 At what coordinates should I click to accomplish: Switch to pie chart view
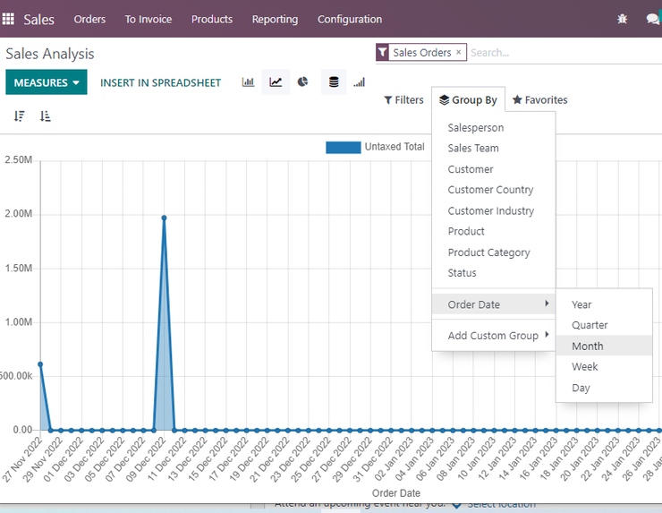pyautogui.click(x=302, y=82)
